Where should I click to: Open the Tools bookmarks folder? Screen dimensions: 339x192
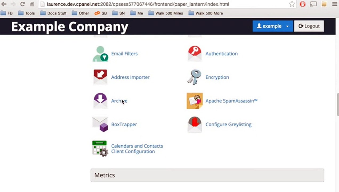click(27, 13)
